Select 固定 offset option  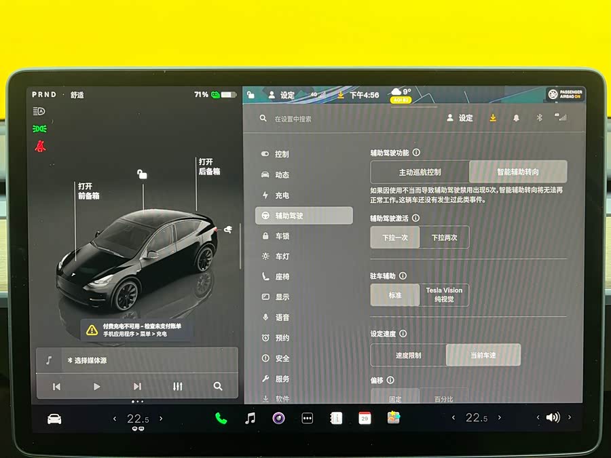click(x=395, y=397)
